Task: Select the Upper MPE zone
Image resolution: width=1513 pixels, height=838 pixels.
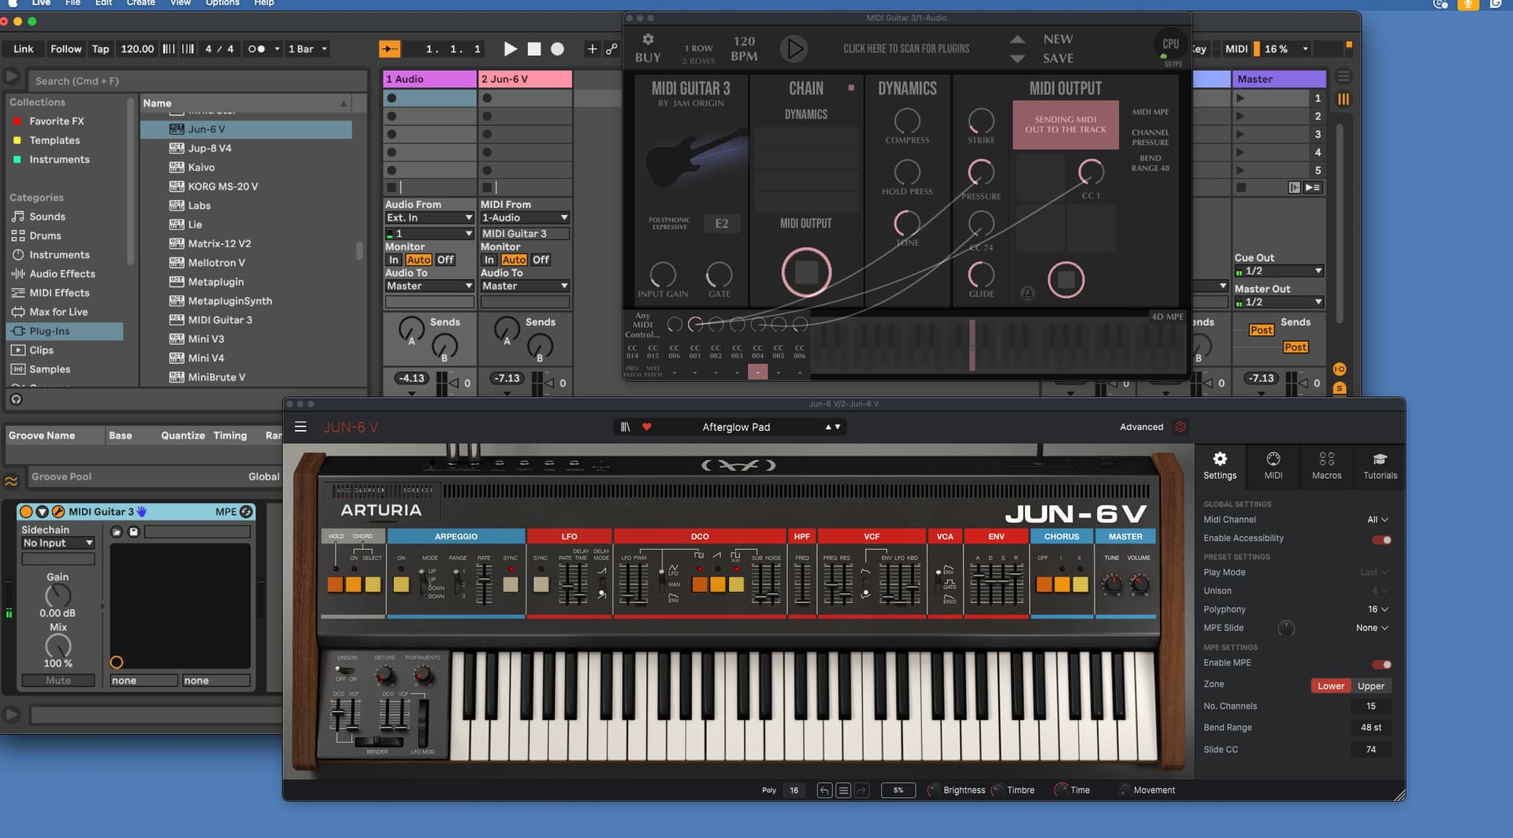Action: tap(1370, 686)
